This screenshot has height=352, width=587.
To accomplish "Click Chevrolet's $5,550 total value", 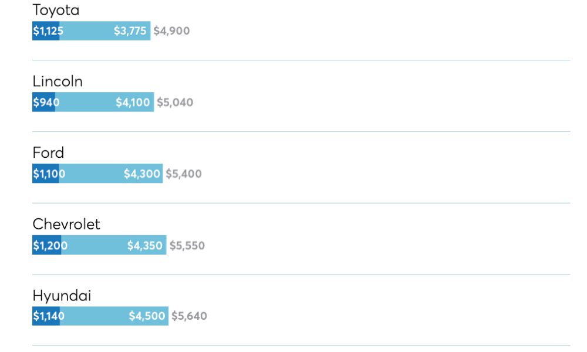I will pos(187,245).
